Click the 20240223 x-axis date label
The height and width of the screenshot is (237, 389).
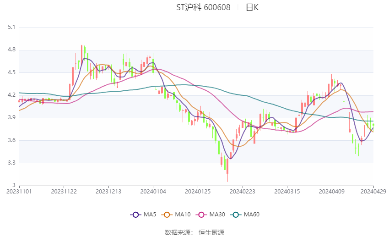[x=243, y=192]
